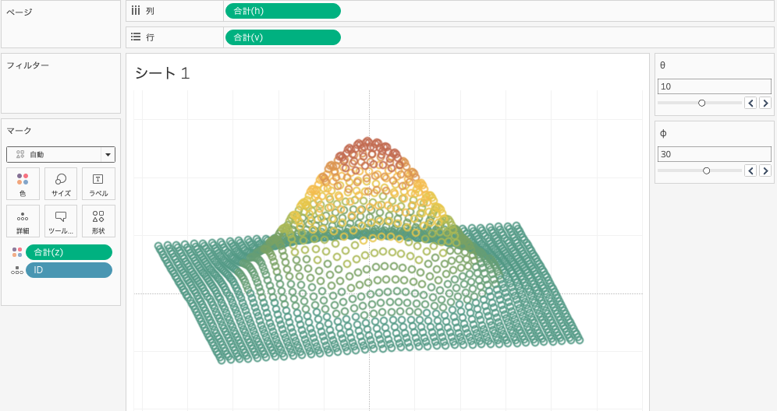The width and height of the screenshot is (777, 411).
Task: Select the 合計(z) pill in Marks card
Action: point(69,252)
